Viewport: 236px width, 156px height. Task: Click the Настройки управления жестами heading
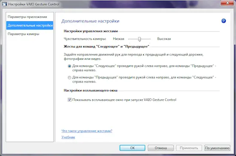click(x=91, y=31)
